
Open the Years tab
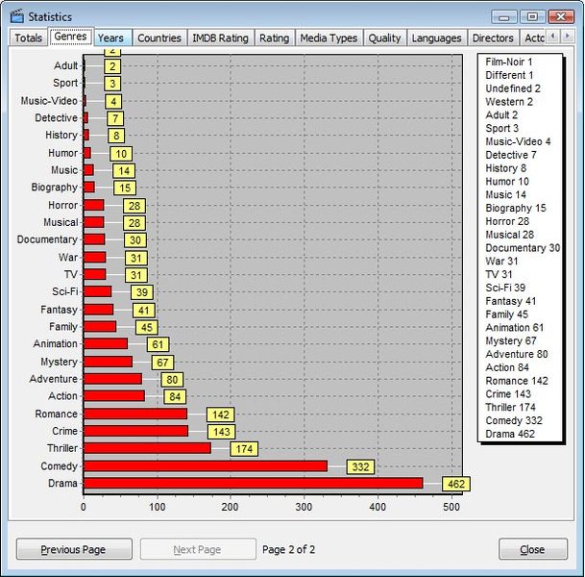pos(110,38)
